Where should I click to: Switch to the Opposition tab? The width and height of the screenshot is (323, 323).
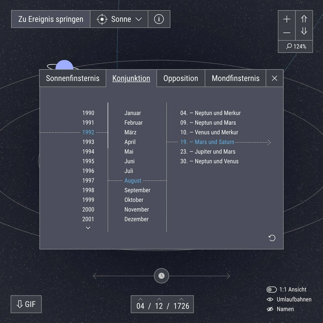[181, 78]
